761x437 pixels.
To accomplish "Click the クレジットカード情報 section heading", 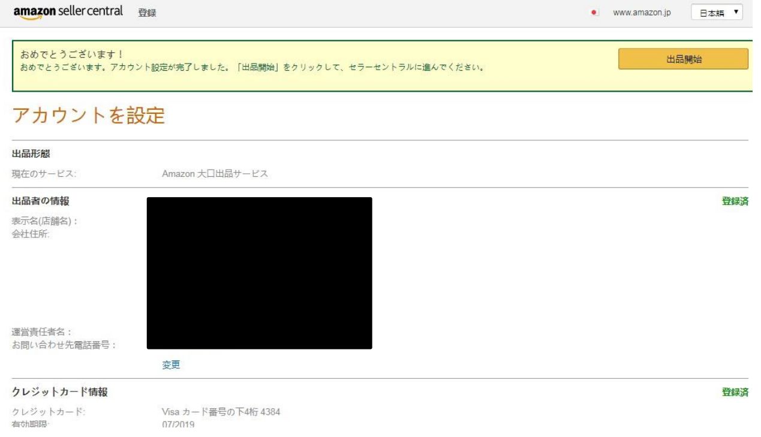I will tap(60, 393).
